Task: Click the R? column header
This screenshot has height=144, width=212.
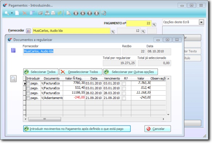Action: (x=126, y=78)
